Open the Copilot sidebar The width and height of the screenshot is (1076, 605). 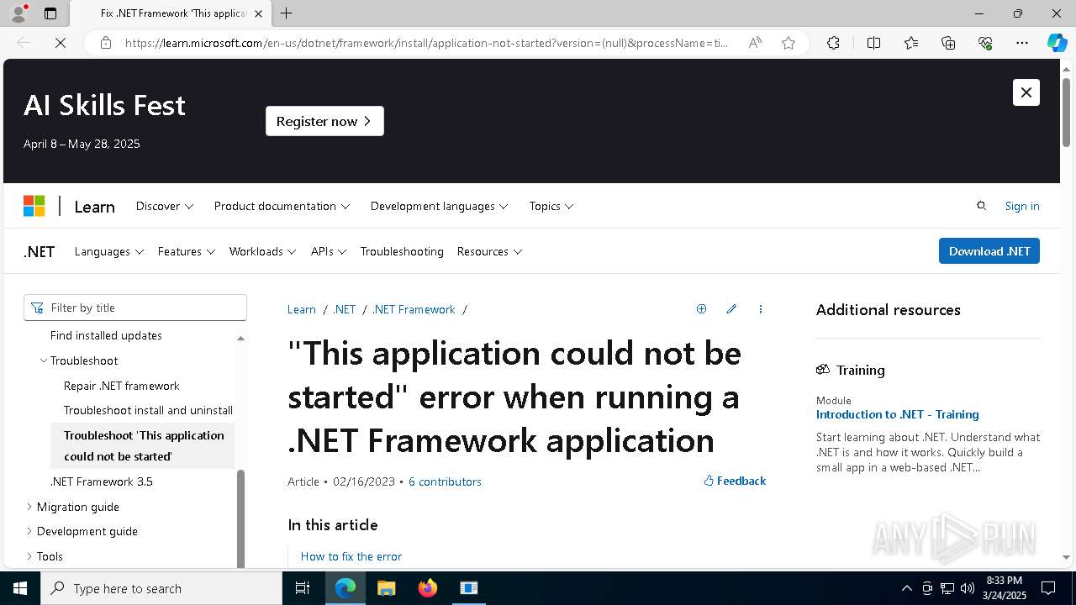click(1057, 43)
